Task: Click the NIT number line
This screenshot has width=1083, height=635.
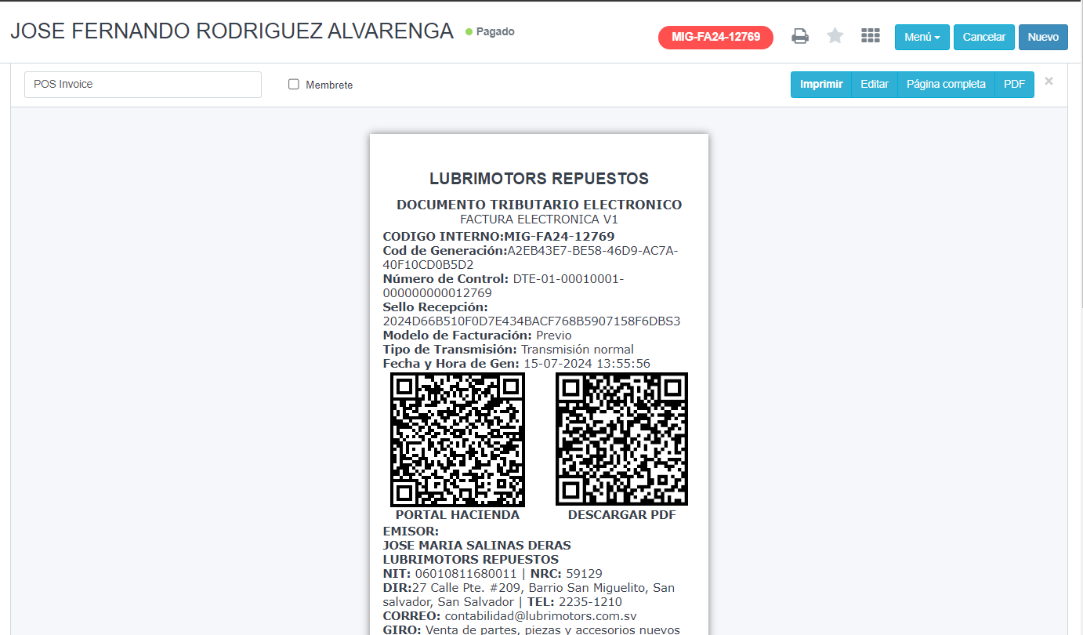Action: click(492, 574)
